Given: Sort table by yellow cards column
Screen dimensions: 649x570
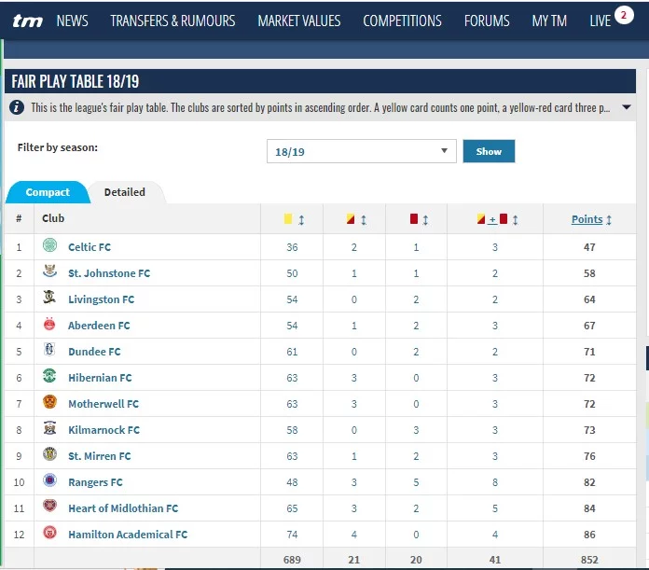Looking at the screenshot, I should tap(294, 219).
